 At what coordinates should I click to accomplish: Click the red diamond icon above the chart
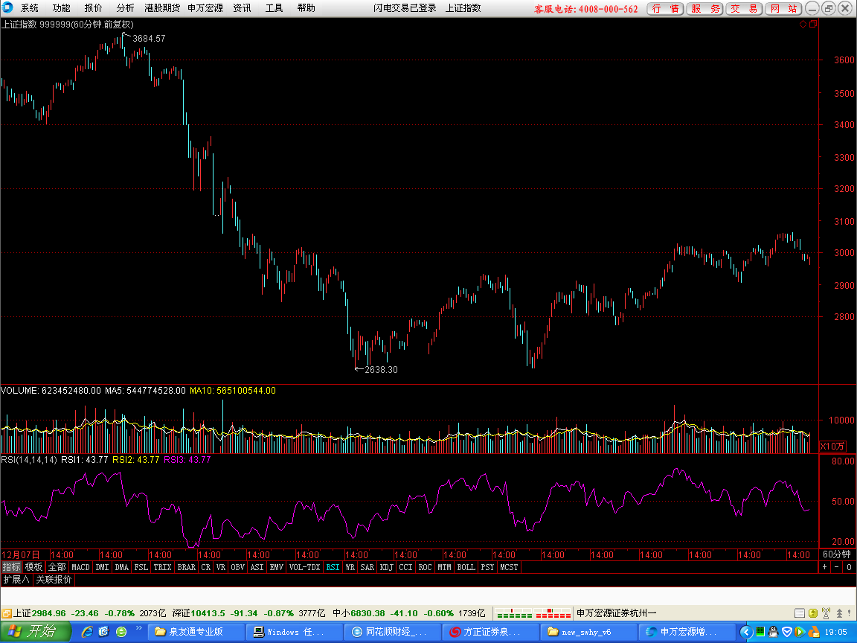(x=803, y=24)
